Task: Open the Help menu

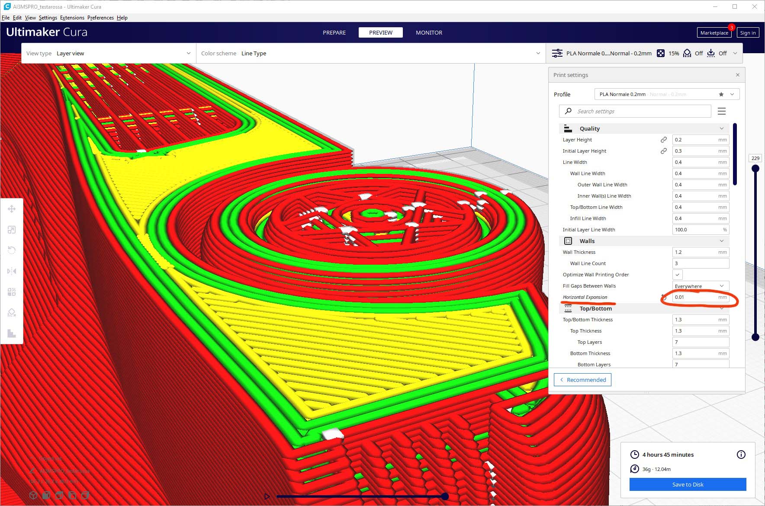Action: tap(122, 18)
